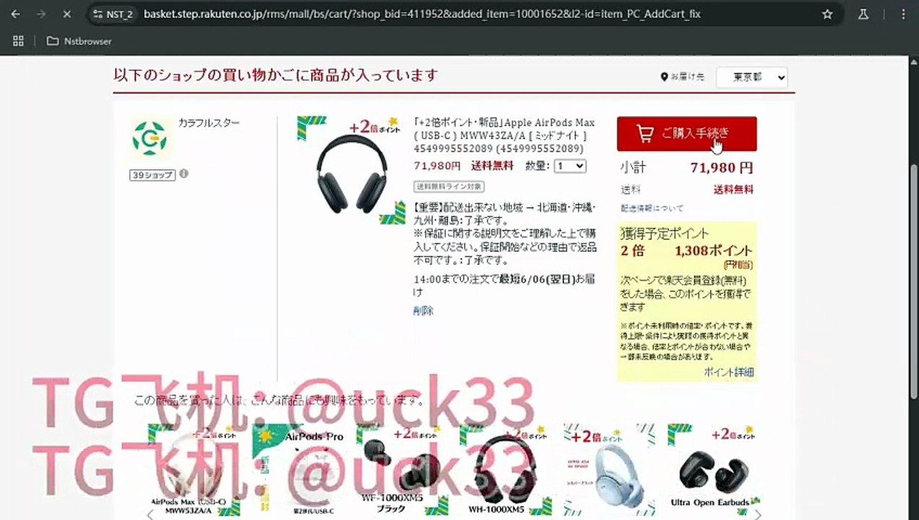Screen dimensions: 919x520
Task: Open the Chrome Labs flask icon
Action: click(x=863, y=14)
